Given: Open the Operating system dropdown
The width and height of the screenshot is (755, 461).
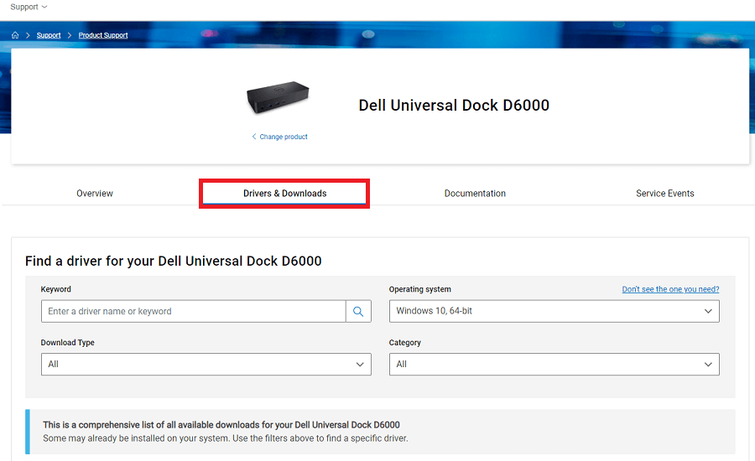Looking at the screenshot, I should [x=555, y=311].
